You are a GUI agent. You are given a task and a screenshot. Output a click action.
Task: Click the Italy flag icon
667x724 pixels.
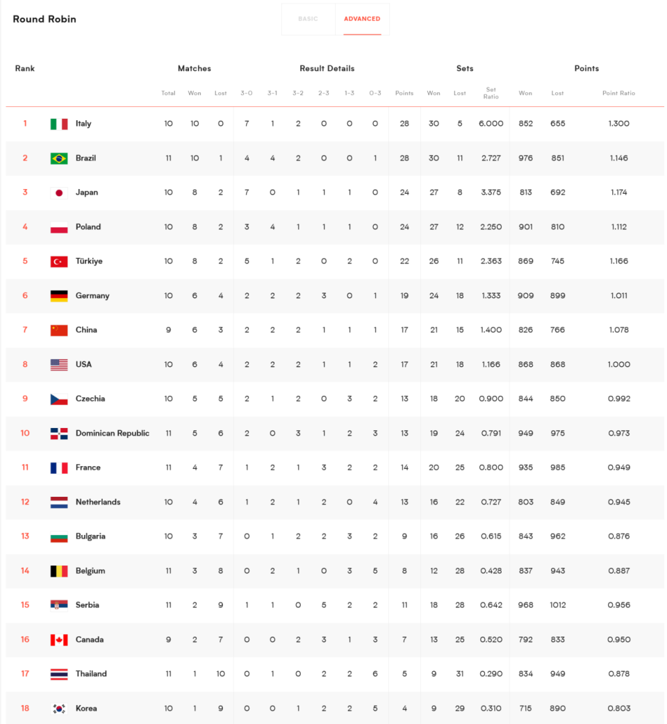[59, 124]
